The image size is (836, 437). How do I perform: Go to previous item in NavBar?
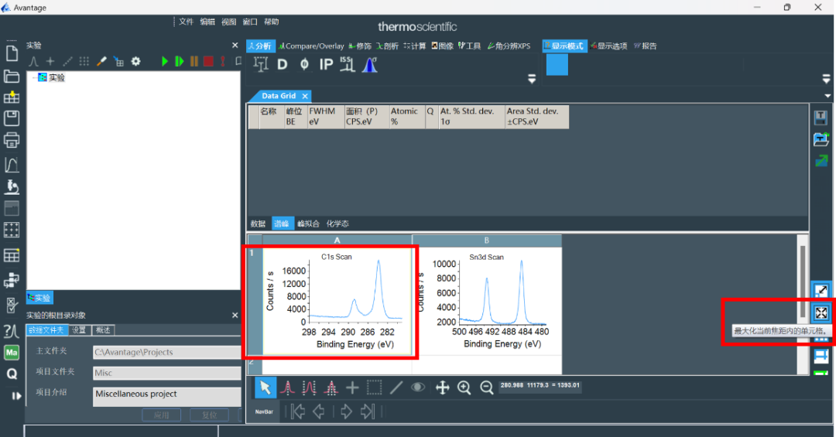[319, 411]
